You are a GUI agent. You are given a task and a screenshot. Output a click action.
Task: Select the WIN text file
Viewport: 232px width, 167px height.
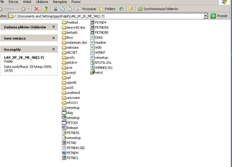(x=96, y=48)
